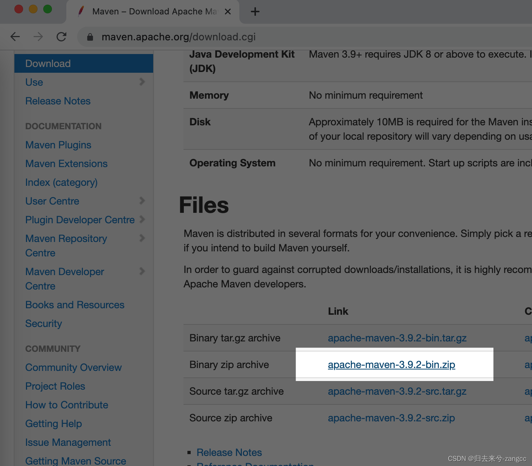Screen dimensions: 532x466
Task: Click the 'Disk' requirement label
Action: pyautogui.click(x=200, y=122)
